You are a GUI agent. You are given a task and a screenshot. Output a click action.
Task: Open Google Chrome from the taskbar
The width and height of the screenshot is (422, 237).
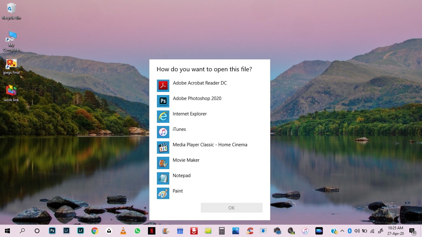click(95, 231)
